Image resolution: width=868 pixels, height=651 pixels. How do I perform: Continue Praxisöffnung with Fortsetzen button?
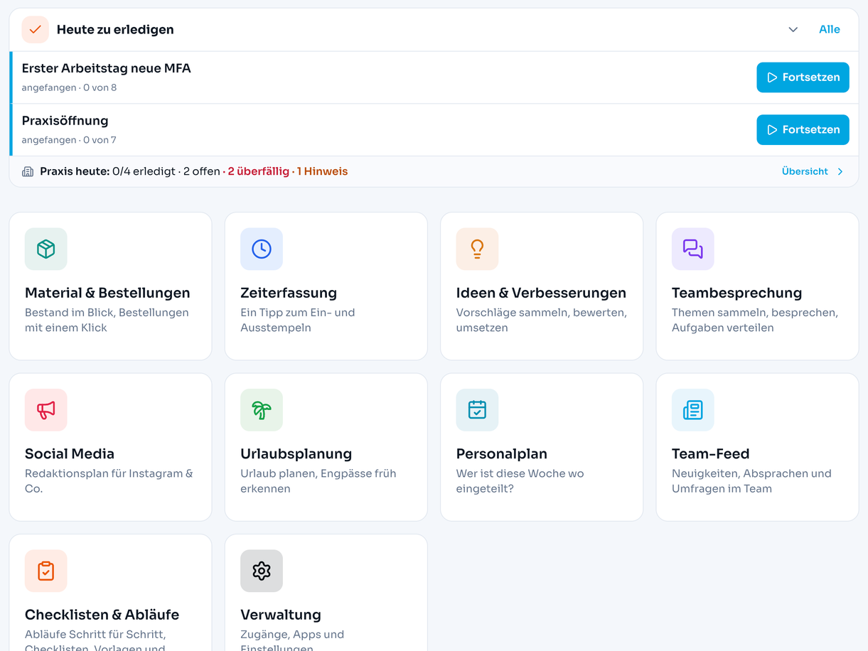pyautogui.click(x=803, y=130)
